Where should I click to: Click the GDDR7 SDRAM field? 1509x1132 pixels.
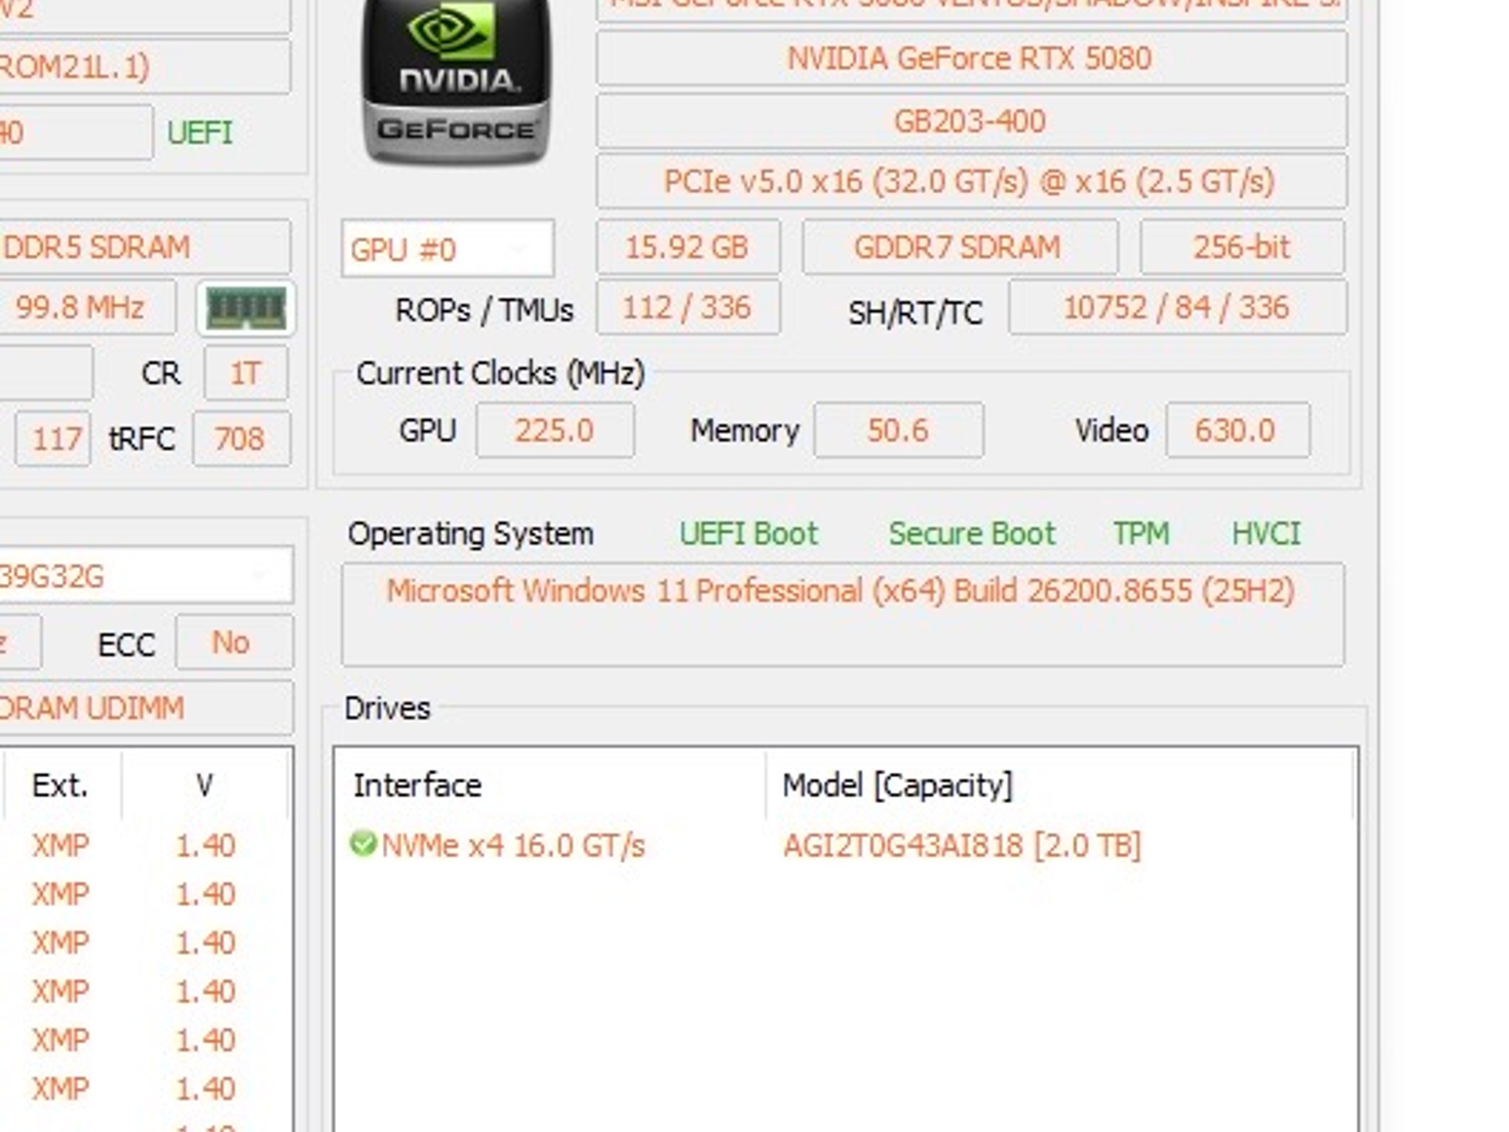click(x=959, y=247)
